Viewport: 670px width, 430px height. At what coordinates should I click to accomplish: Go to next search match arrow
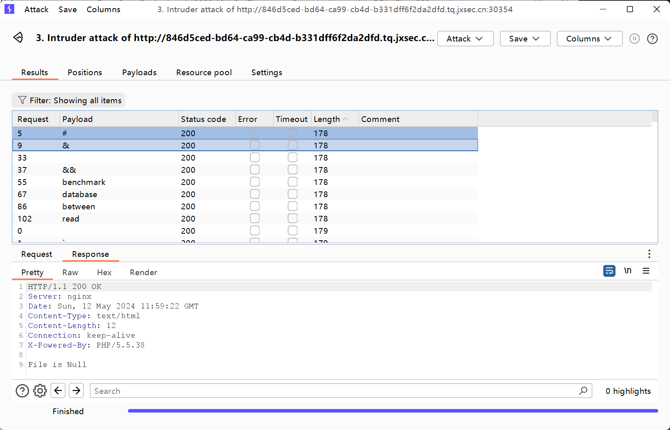[x=76, y=391]
